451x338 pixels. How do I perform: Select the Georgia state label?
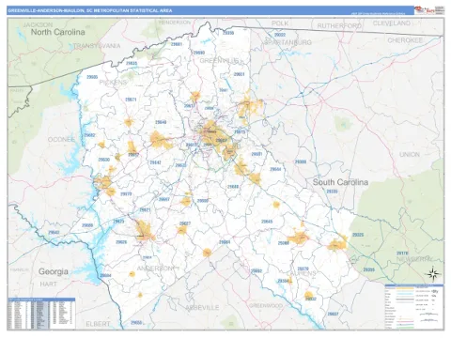tap(54, 271)
